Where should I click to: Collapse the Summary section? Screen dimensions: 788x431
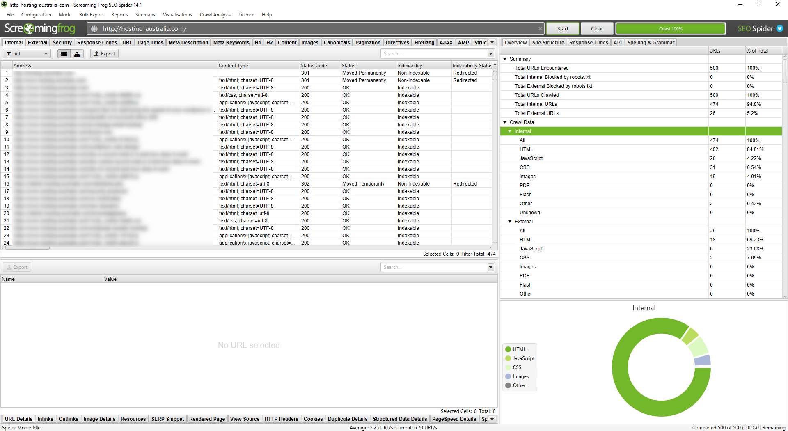click(505, 59)
